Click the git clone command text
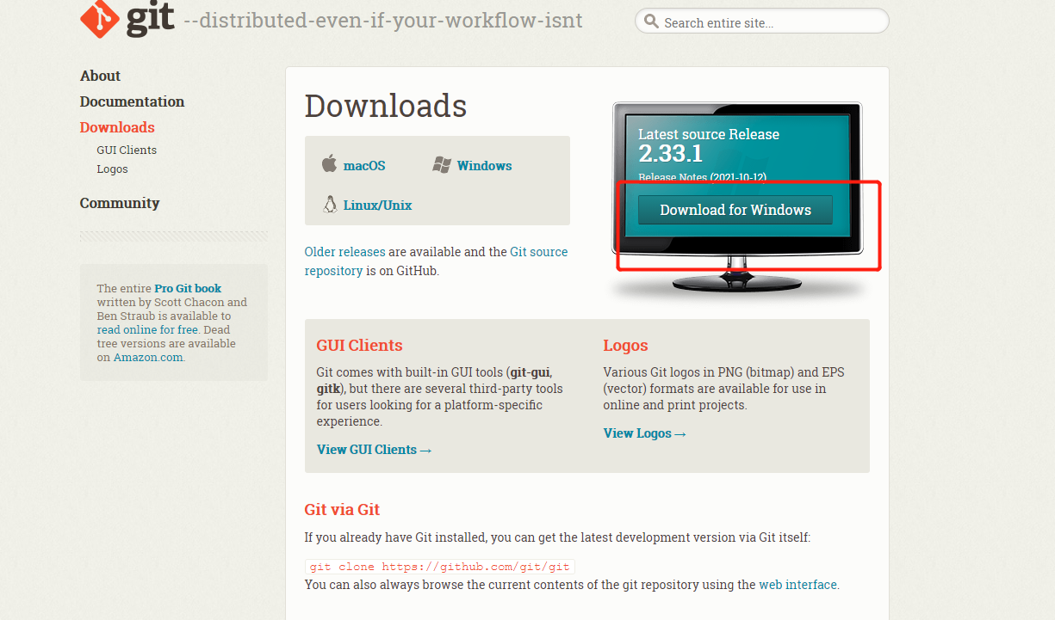The height and width of the screenshot is (620, 1055). 439,567
